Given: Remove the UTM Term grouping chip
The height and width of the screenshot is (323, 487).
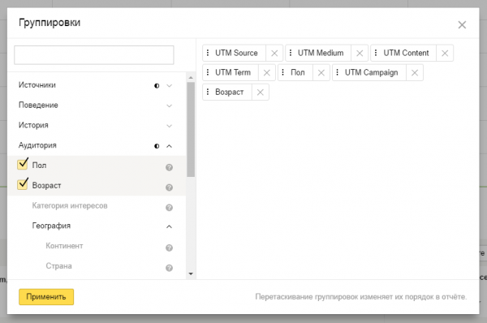Looking at the screenshot, I should [x=267, y=73].
